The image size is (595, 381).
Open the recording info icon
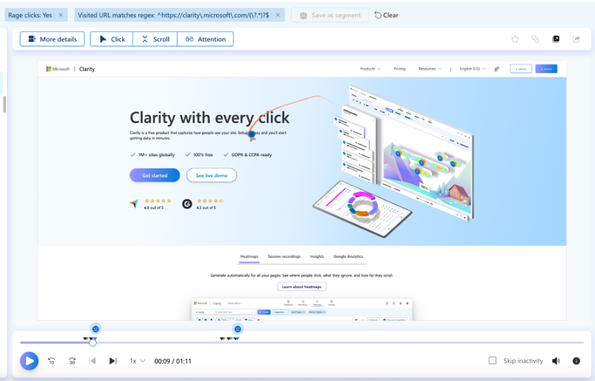tap(576, 361)
